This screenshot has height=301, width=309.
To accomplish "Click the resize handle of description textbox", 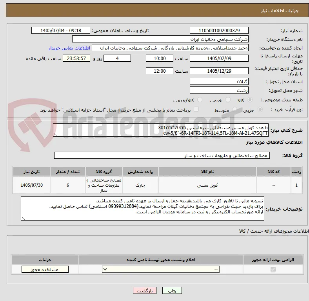I will coord(55,134).
